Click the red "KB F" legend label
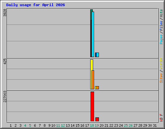 tap(161, 118)
